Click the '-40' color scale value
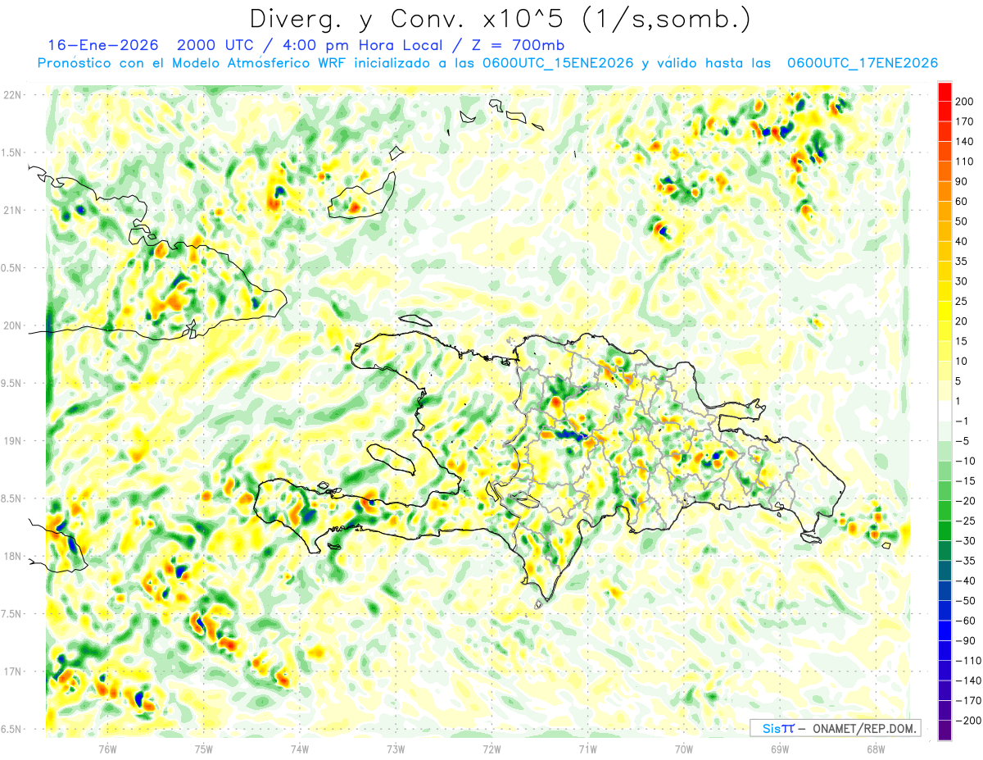Image resolution: width=983 pixels, height=760 pixels. pyautogui.click(x=965, y=581)
